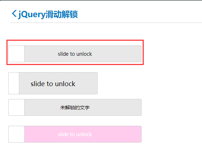Click the jQuery滑动解锁 page title
The image size is (202, 159).
[48, 14]
